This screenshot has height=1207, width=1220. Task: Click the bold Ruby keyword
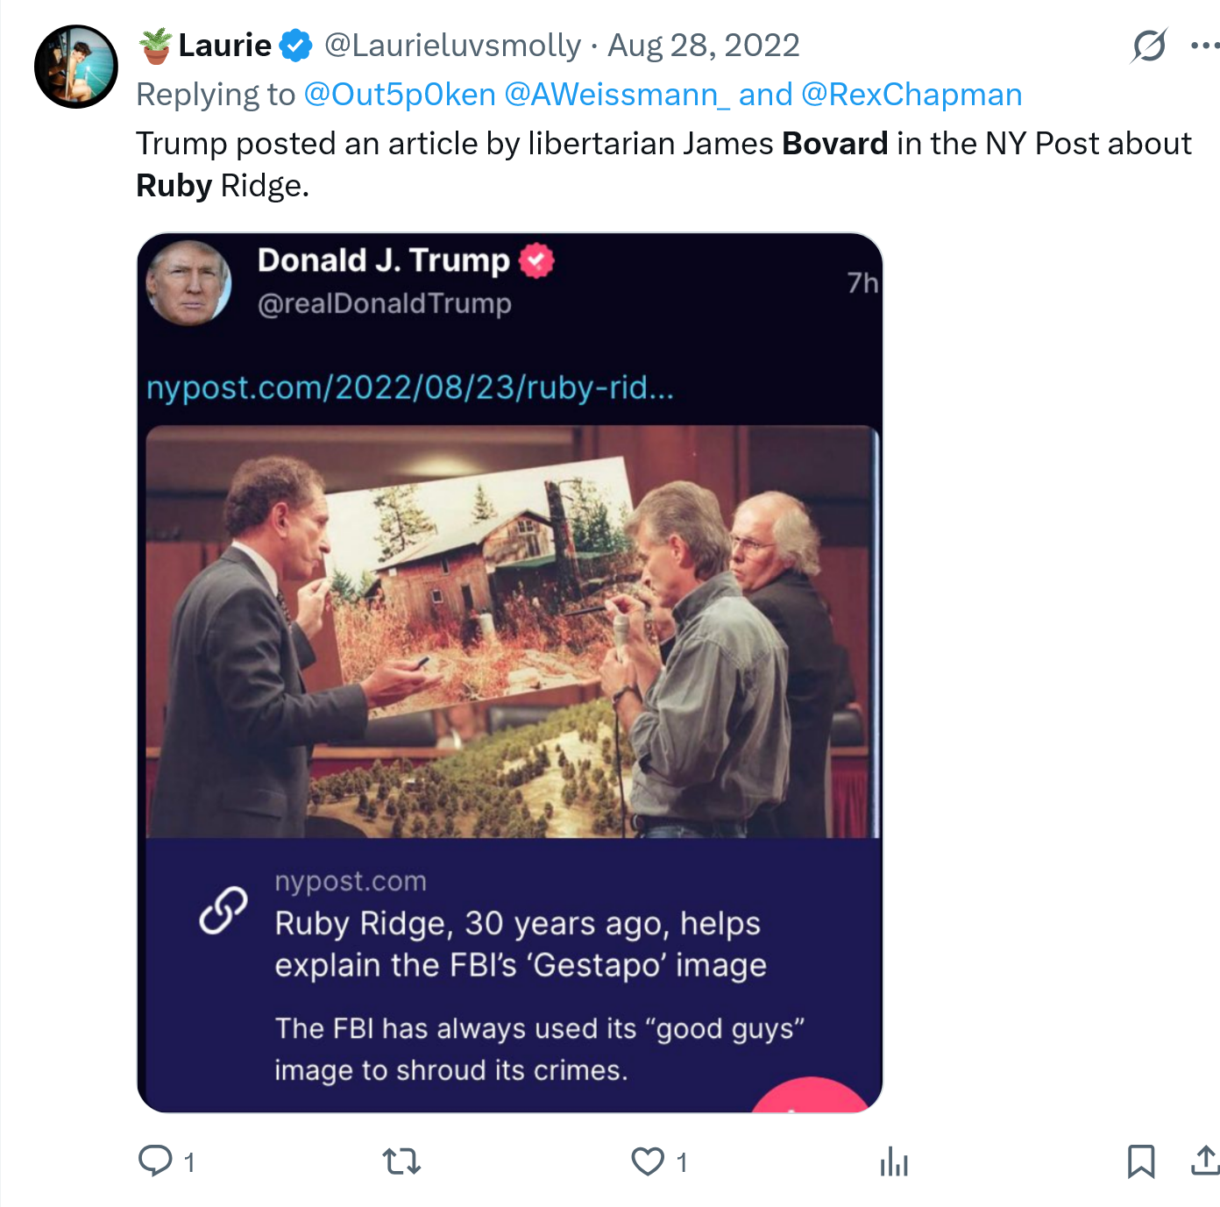pos(174,186)
